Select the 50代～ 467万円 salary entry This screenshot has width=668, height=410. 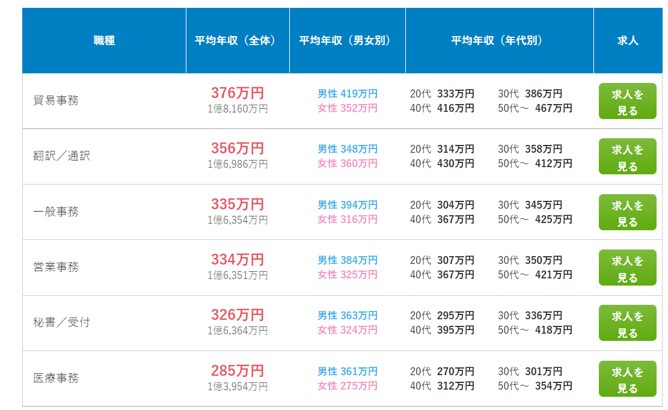coord(535,108)
